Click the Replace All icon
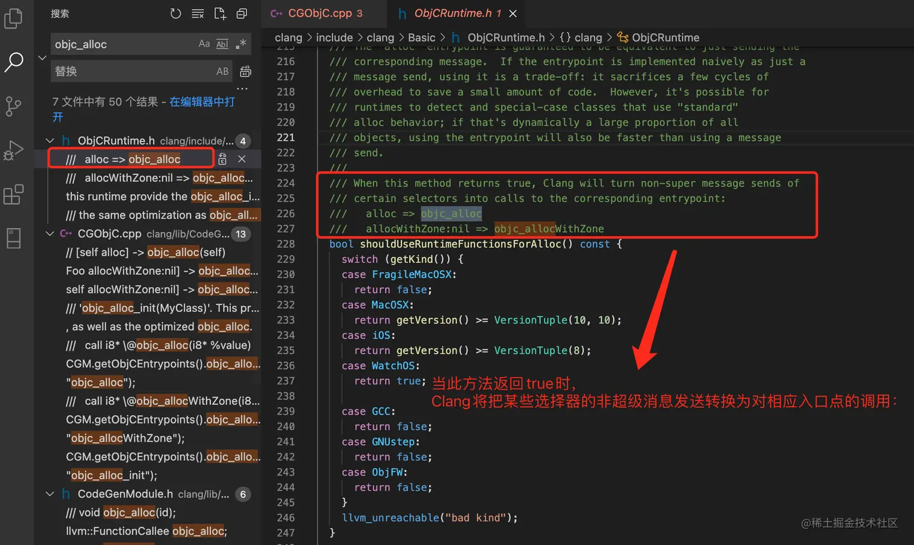 click(245, 71)
